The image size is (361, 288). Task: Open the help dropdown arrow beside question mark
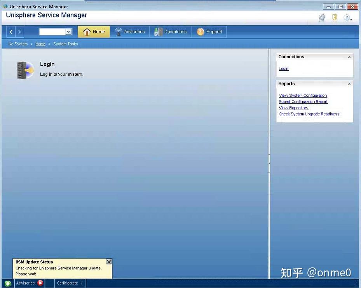[x=352, y=19]
